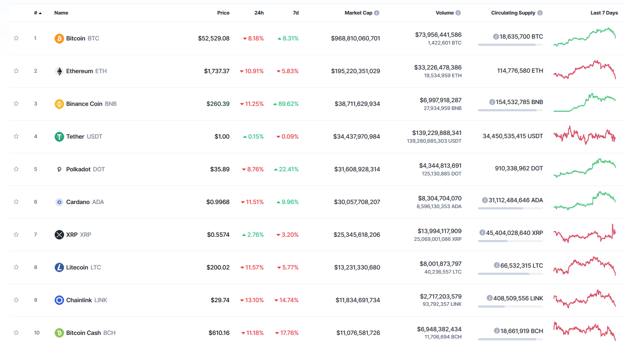Open the Volume info tooltip icon
Viewport: 624px width, 349px height.
point(458,13)
